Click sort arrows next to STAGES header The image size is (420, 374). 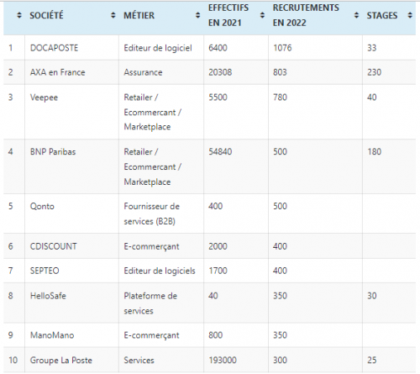point(410,15)
